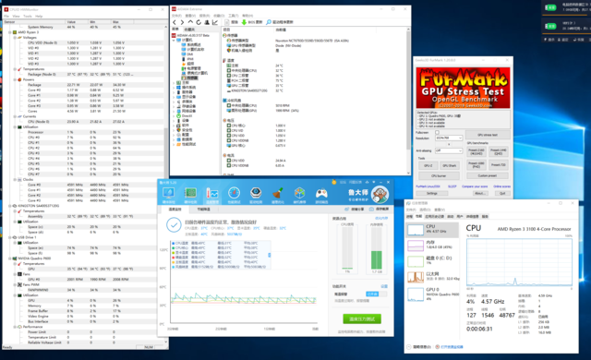
Task: Switch to the second tab in Ludashi temperature page
Action: pos(203,209)
